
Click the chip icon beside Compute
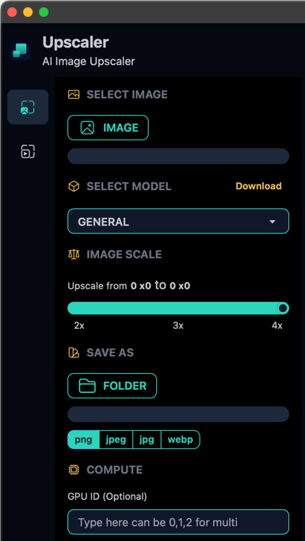click(x=74, y=470)
